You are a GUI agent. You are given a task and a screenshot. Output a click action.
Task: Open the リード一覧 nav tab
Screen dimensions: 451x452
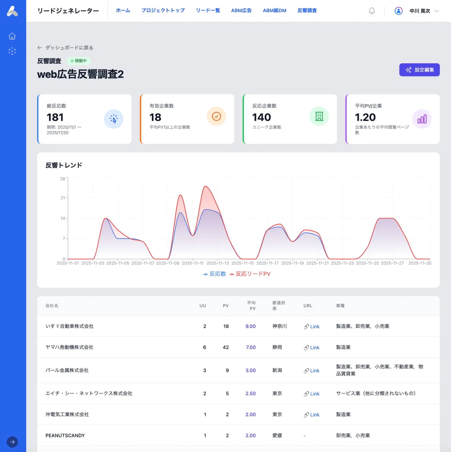coord(208,10)
